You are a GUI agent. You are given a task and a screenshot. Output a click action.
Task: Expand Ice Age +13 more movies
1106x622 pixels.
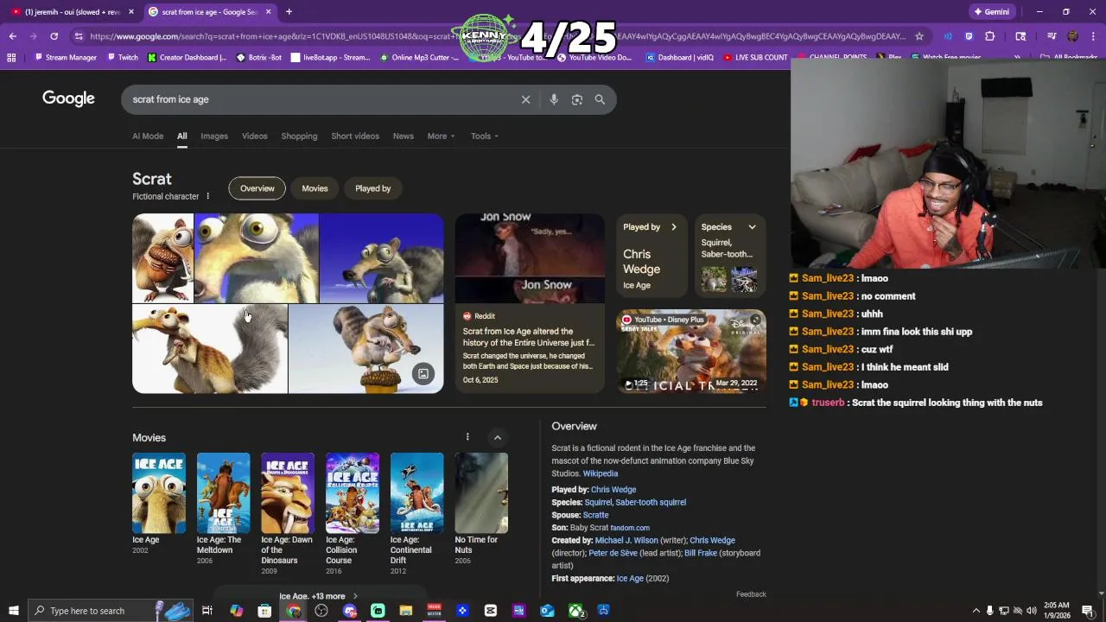coord(318,596)
